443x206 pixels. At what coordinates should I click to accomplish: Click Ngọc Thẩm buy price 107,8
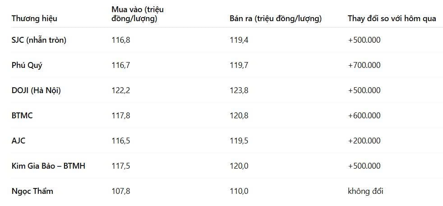click(121, 191)
